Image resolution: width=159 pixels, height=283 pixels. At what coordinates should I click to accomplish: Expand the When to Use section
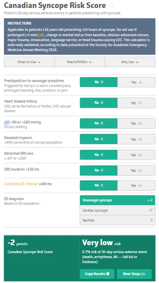(29, 62)
